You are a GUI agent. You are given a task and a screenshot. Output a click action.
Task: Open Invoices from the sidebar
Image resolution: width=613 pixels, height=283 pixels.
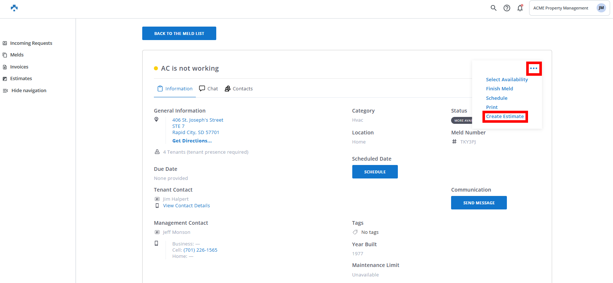(x=19, y=67)
